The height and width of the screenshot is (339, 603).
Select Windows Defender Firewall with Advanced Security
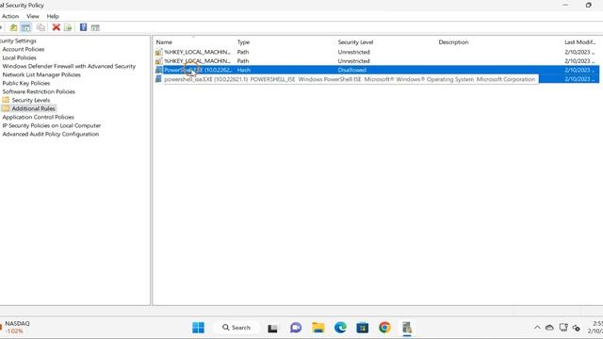69,66
